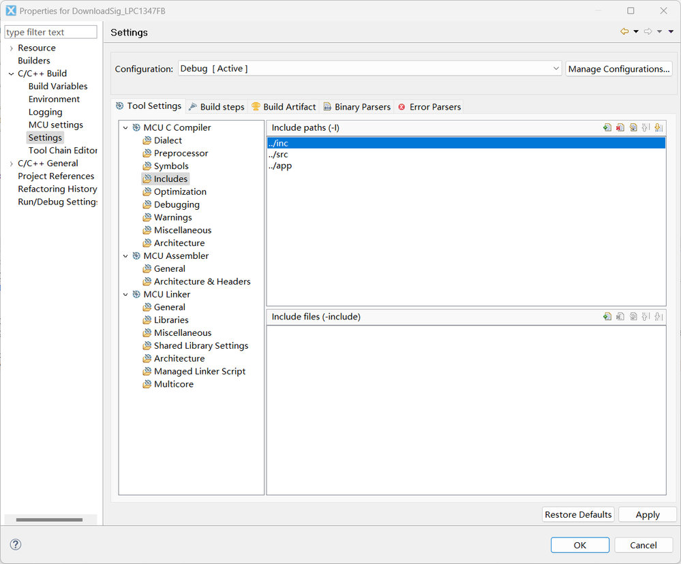Open back history dropdown arrow
Image resolution: width=681 pixels, height=564 pixels.
[x=636, y=31]
